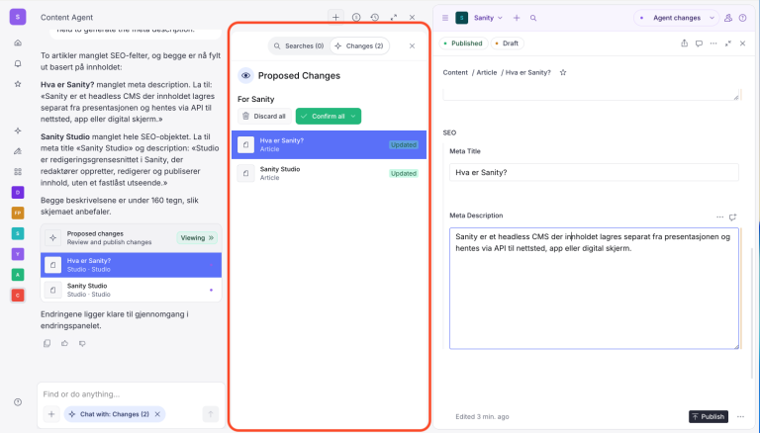Click the Publish button
Viewport: 760px width, 433px height.
(x=709, y=416)
